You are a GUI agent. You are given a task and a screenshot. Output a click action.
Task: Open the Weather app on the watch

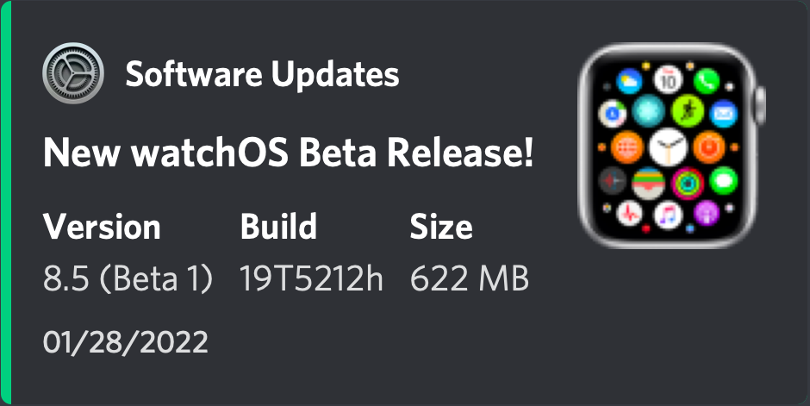(628, 82)
